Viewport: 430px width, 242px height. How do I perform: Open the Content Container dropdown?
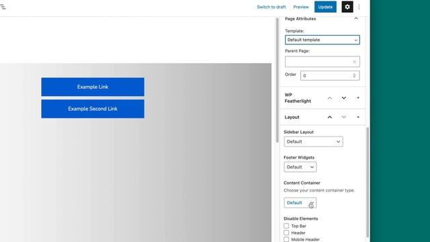click(300, 203)
